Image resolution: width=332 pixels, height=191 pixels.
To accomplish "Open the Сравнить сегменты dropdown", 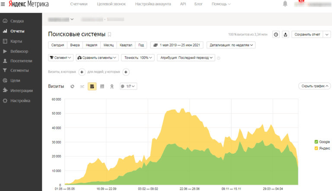I will pyautogui.click(x=97, y=57).
